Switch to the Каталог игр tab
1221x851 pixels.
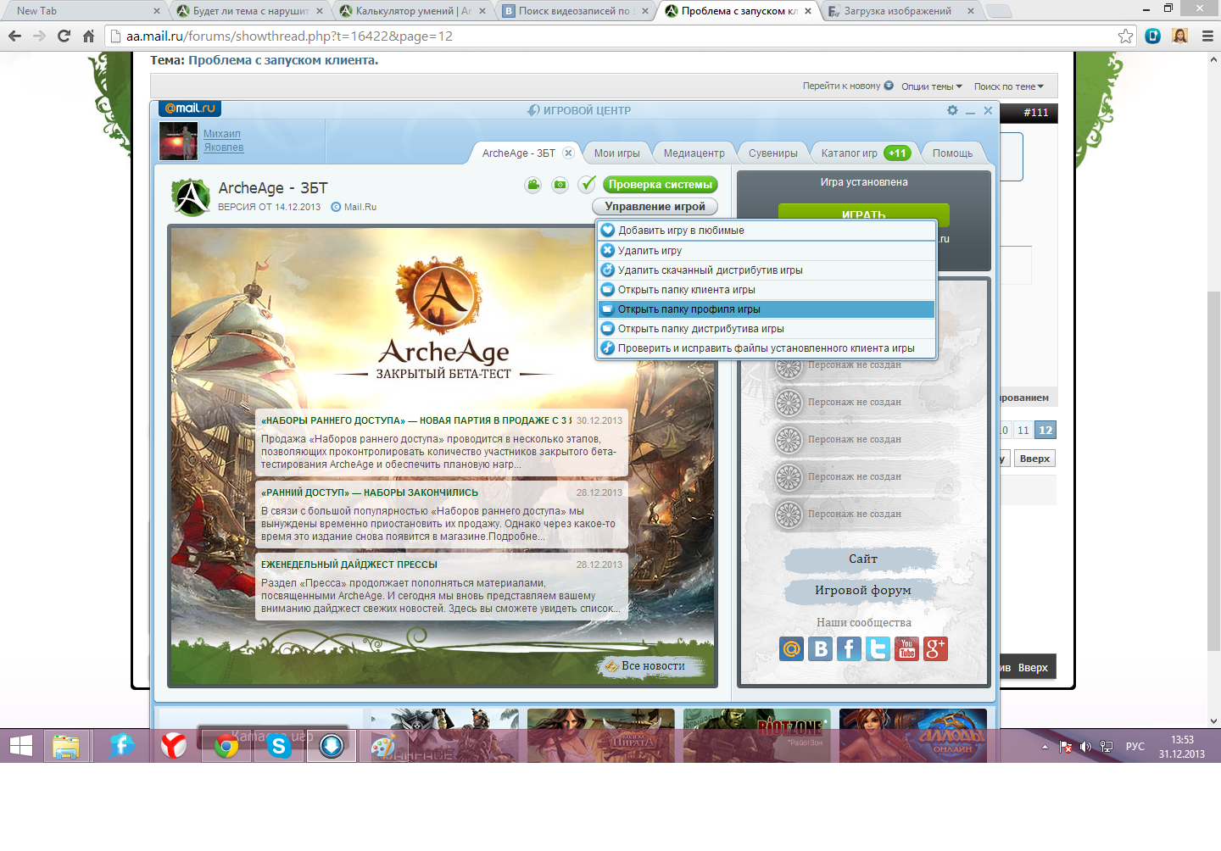coord(863,153)
